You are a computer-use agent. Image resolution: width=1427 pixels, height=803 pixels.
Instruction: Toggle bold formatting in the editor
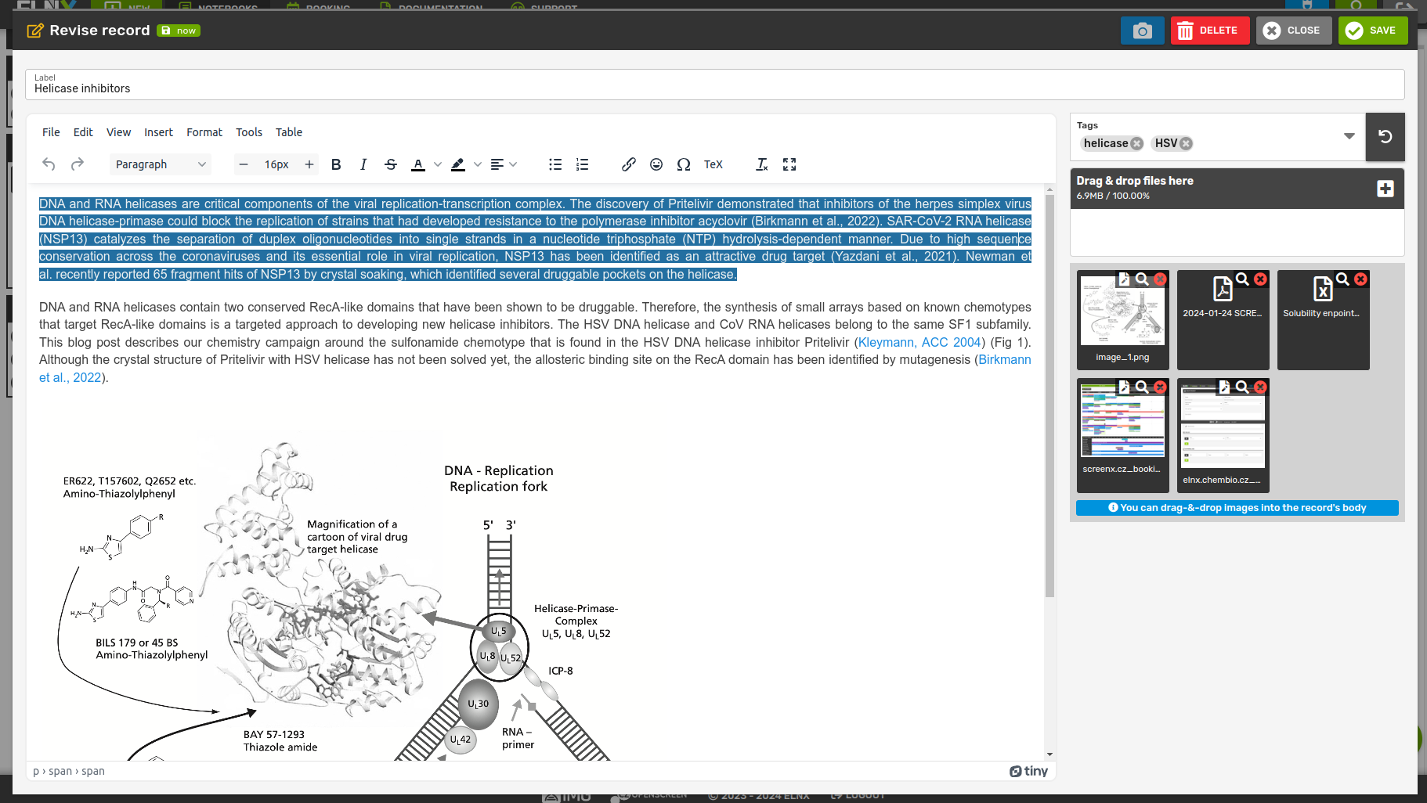336,164
